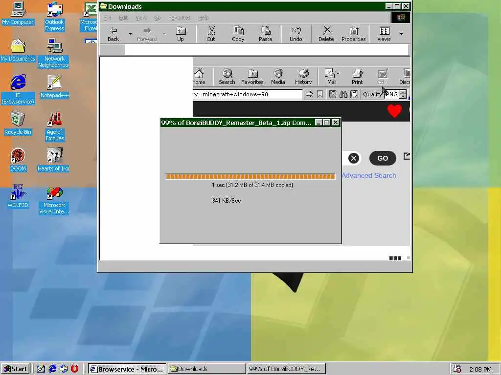The width and height of the screenshot is (501, 375).
Task: Open the Favorites menu in the Downloads window
Action: click(179, 18)
